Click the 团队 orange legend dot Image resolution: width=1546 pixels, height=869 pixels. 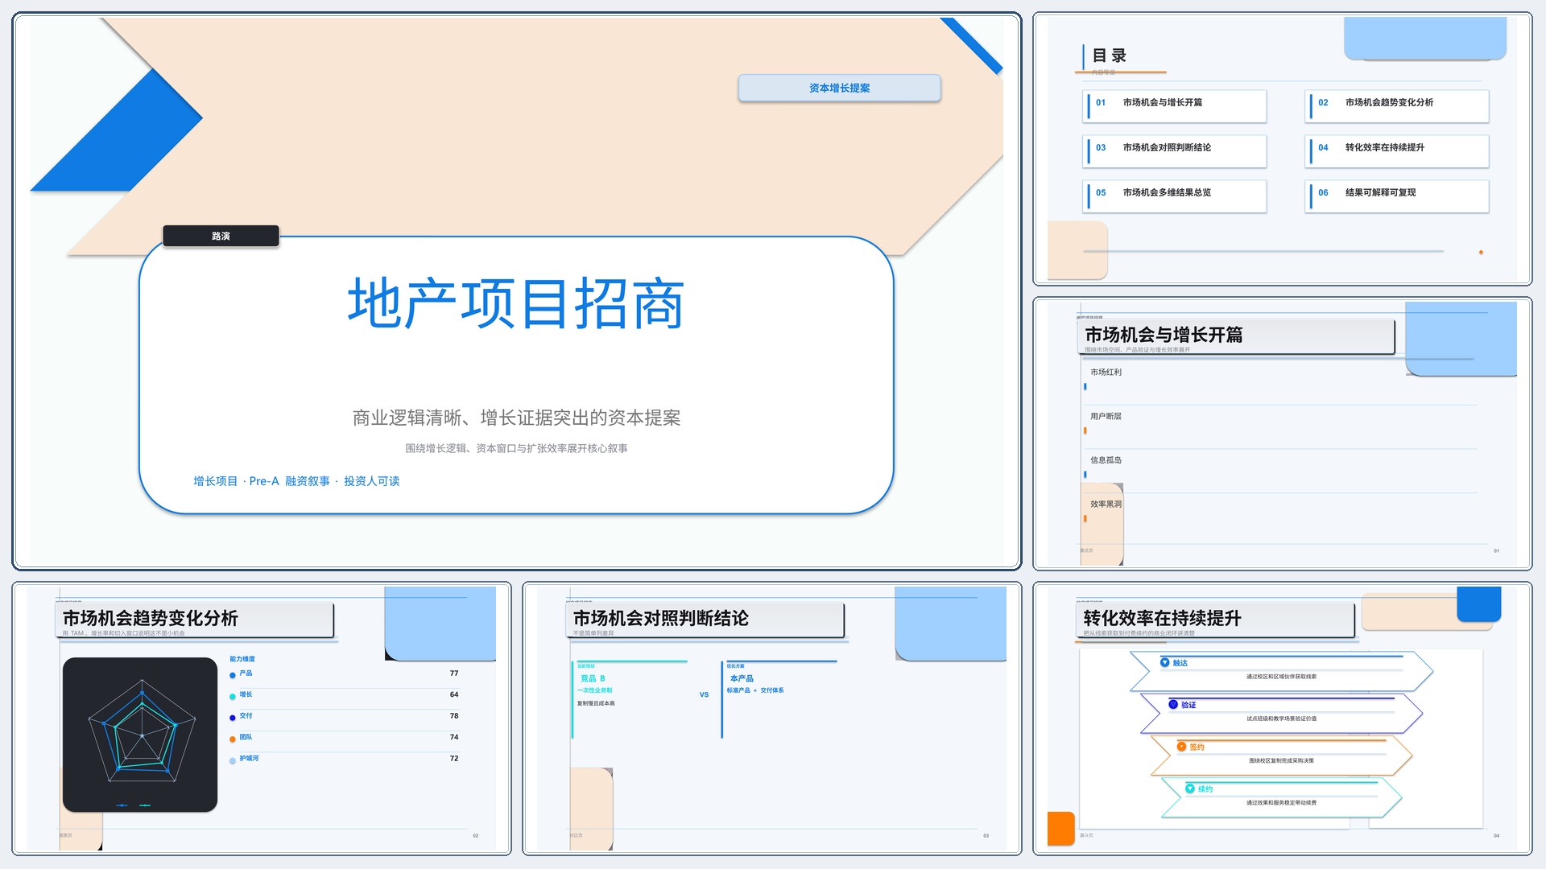pyautogui.click(x=233, y=739)
